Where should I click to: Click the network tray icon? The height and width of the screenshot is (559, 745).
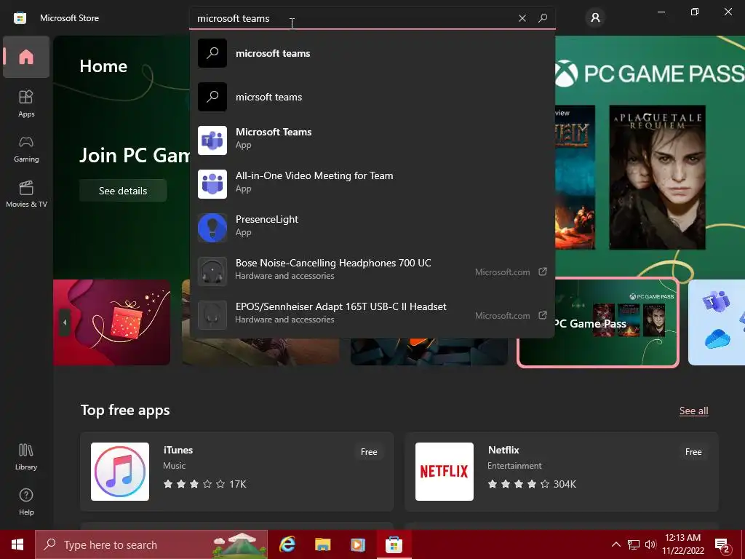click(634, 544)
